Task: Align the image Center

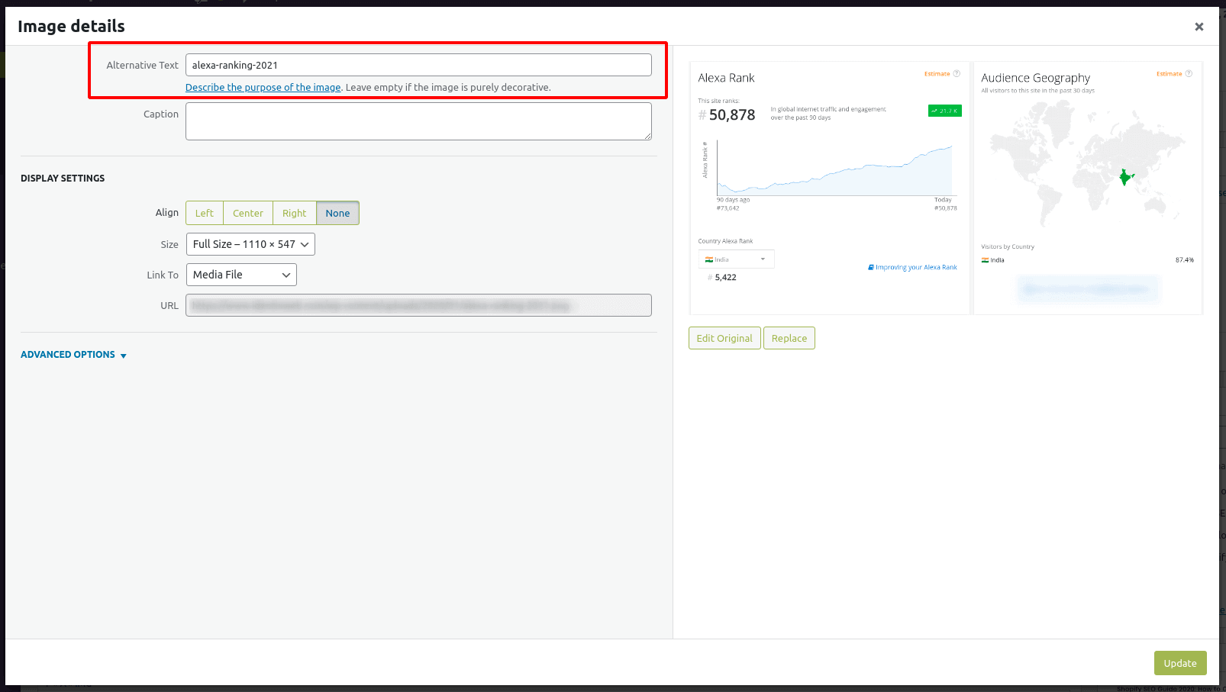Action: [x=248, y=213]
